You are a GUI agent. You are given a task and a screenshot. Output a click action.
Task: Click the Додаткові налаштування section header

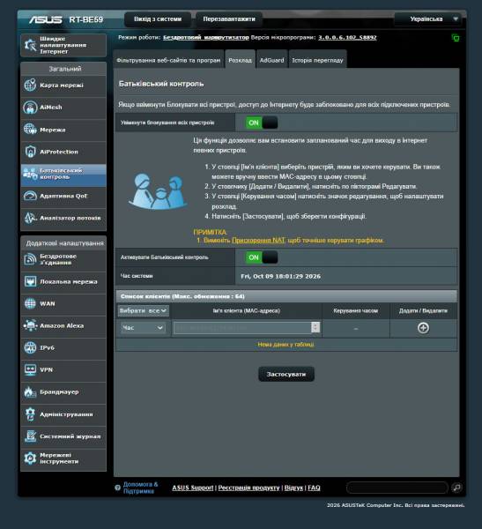[x=64, y=243]
